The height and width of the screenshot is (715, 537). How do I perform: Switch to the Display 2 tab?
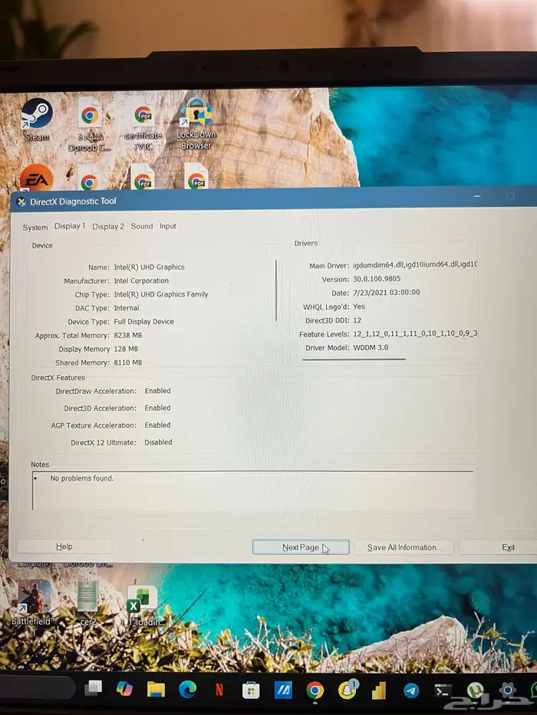107,227
